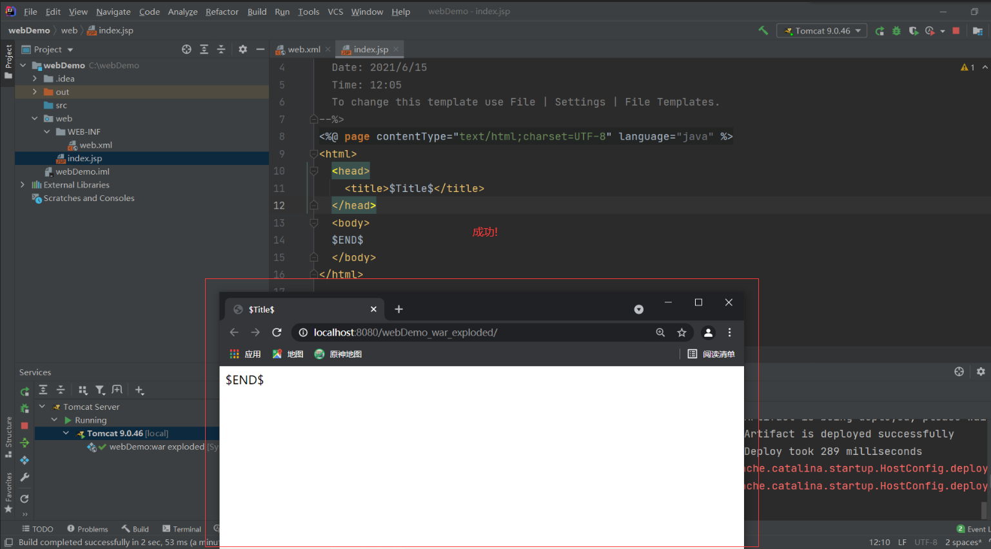
Task: Open 阅读清单 reading list in Chrome
Action: point(711,354)
